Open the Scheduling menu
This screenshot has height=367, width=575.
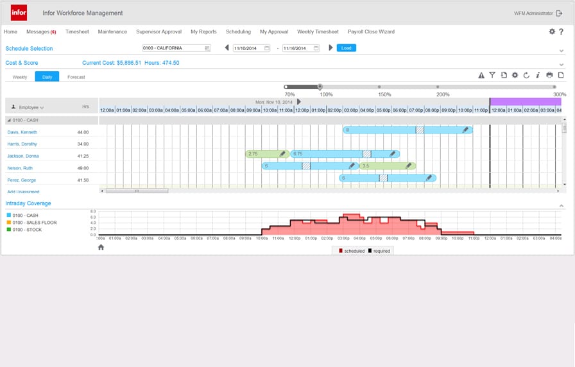[x=238, y=31]
